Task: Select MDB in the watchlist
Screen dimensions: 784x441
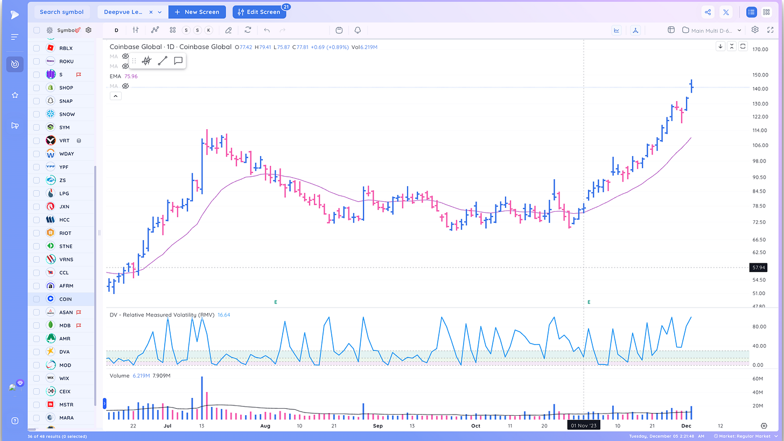Action: click(x=62, y=325)
